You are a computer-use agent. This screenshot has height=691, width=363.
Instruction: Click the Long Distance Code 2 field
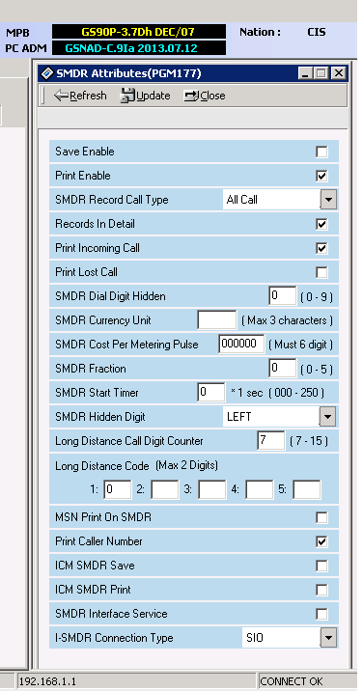[165, 489]
